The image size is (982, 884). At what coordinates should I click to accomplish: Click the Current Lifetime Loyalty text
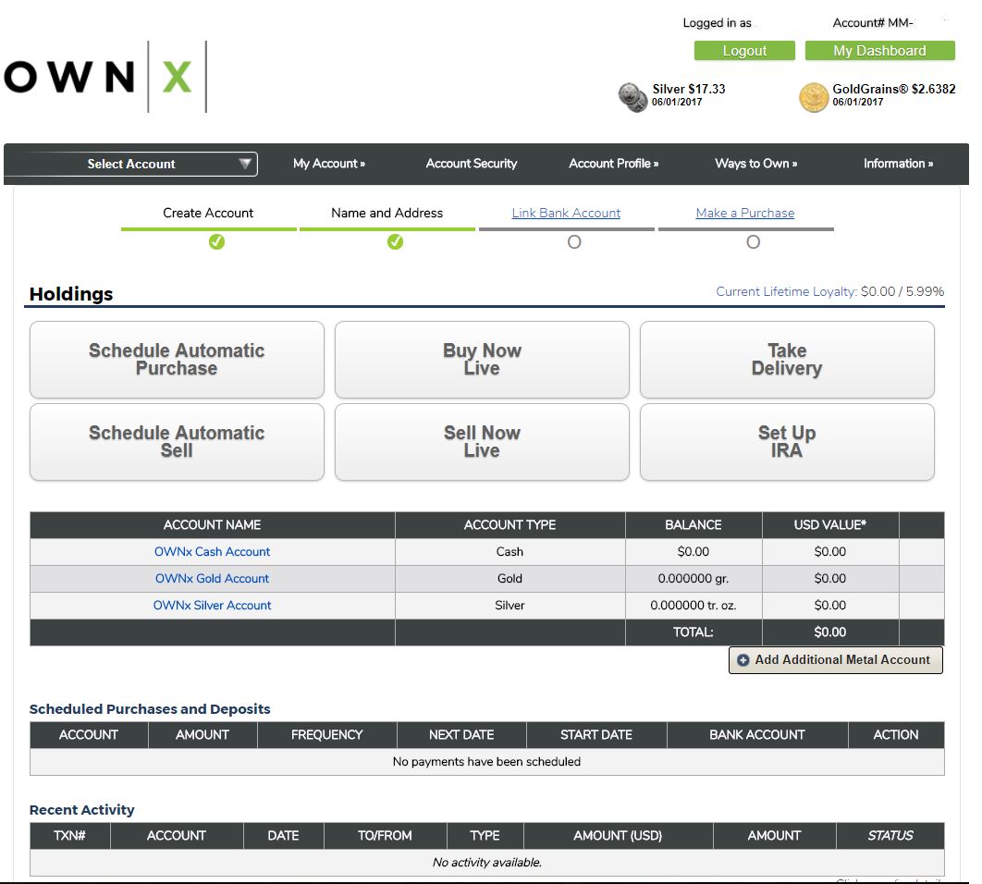tap(829, 291)
